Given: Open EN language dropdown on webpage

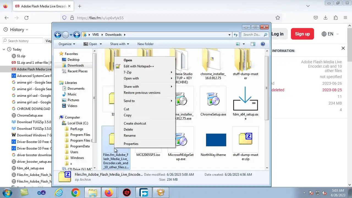Looking at the screenshot, I should tap(330, 34).
